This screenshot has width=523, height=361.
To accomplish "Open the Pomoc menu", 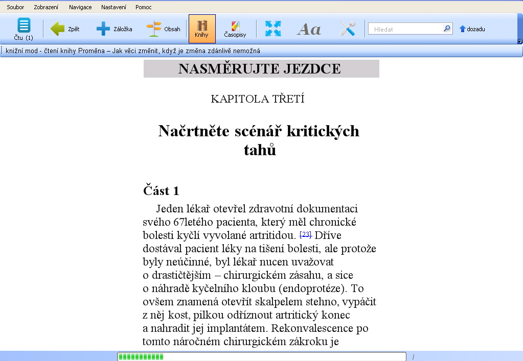I will point(143,7).
